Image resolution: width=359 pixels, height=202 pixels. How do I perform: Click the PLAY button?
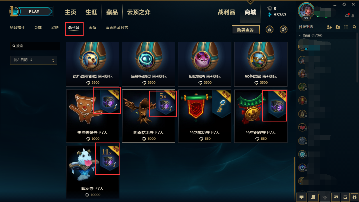pos(34,12)
